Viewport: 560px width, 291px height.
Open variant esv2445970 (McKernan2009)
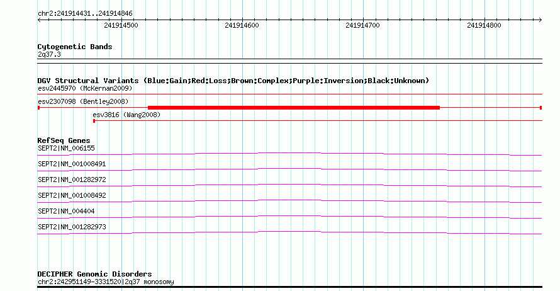(85, 88)
